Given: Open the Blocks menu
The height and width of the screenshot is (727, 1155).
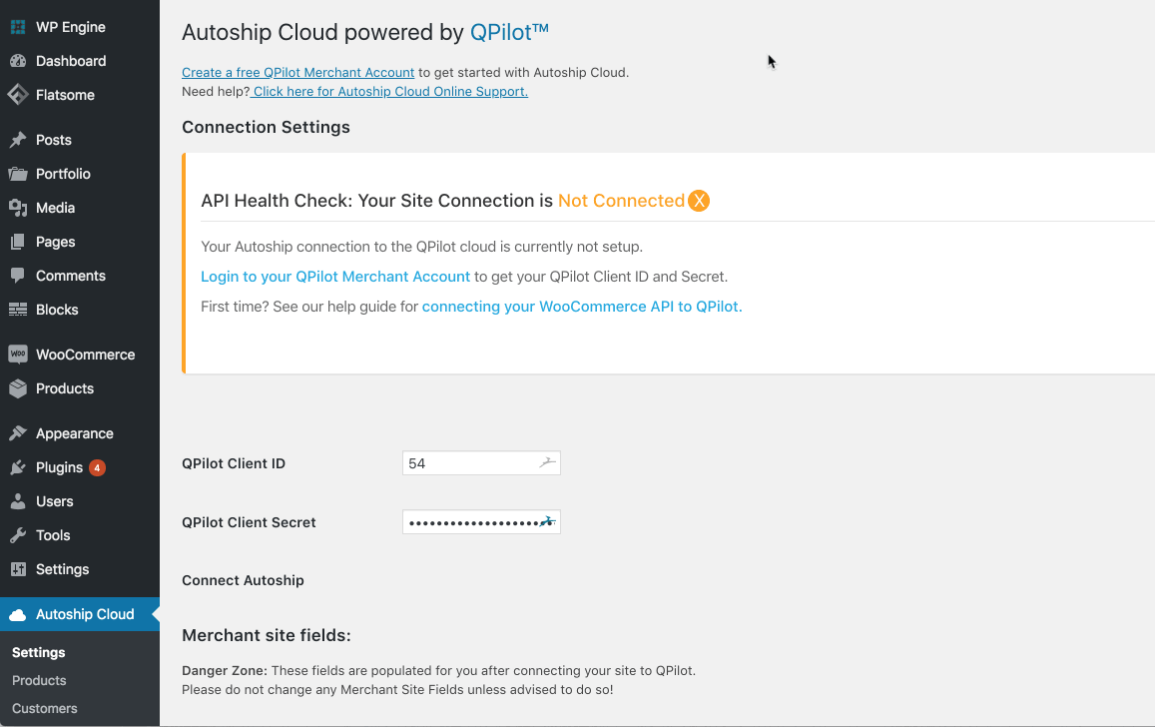Looking at the screenshot, I should [x=57, y=310].
